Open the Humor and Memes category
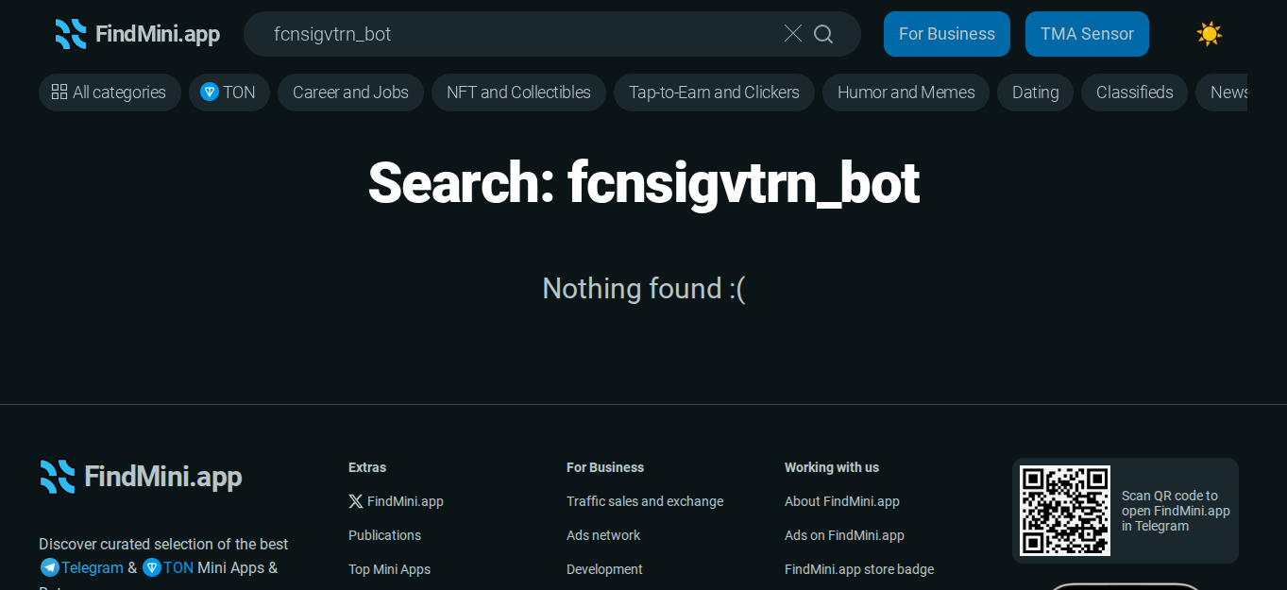Image resolution: width=1287 pixels, height=590 pixels. pyautogui.click(x=906, y=93)
